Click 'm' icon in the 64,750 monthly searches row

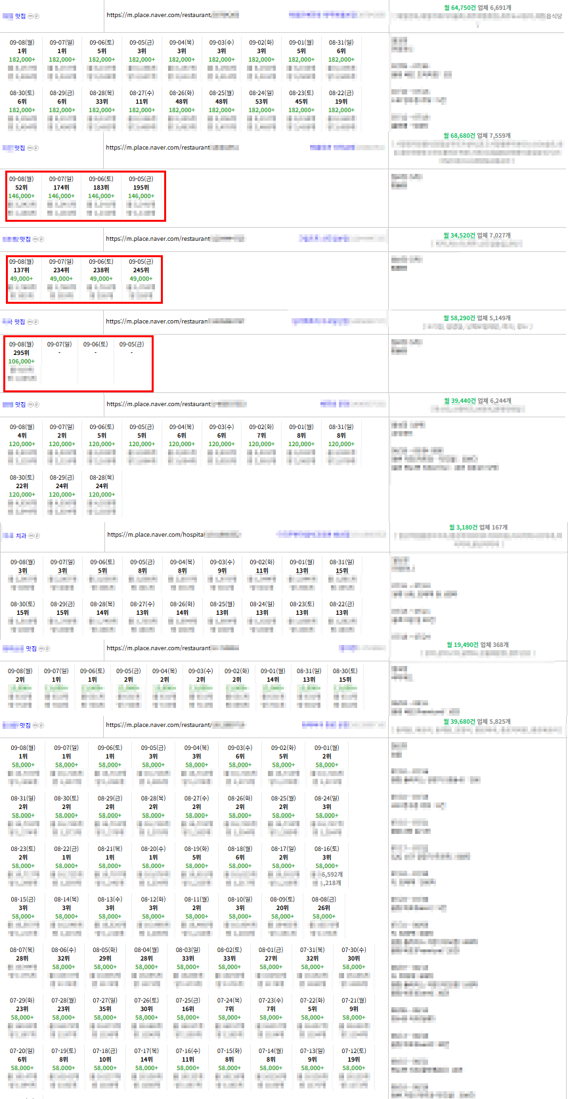pos(30,16)
